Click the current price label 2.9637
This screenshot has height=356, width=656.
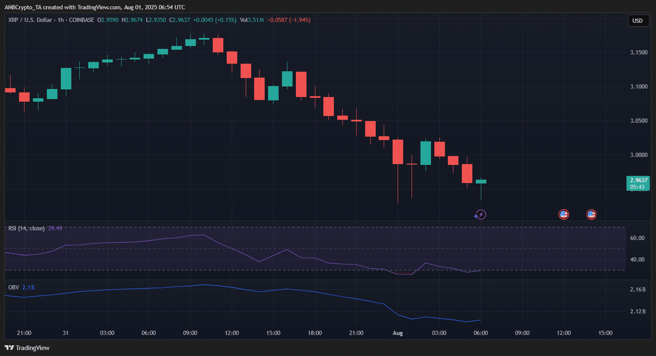638,180
